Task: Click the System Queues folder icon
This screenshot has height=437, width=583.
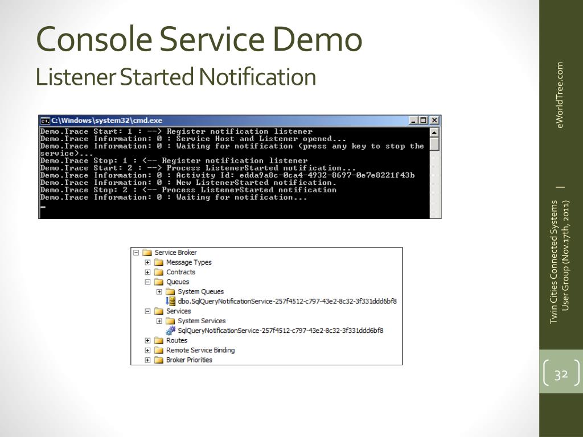Action: click(170, 292)
